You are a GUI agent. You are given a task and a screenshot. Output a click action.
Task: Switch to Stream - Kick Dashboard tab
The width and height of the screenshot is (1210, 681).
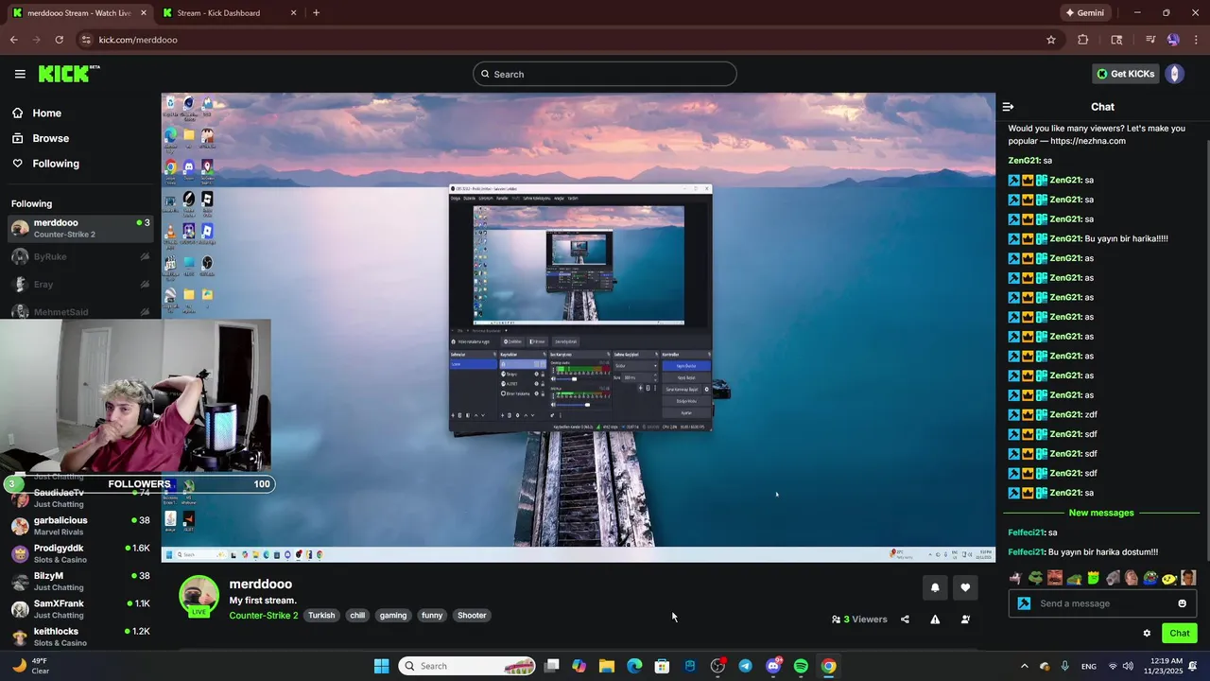tap(228, 13)
